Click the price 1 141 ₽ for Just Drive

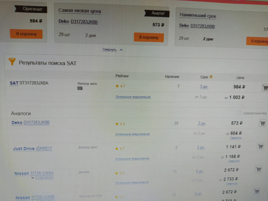(x=233, y=147)
